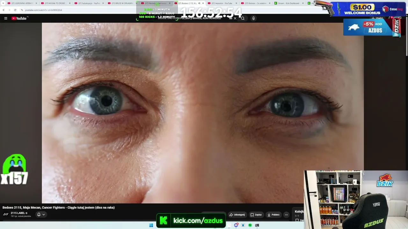
Task: Close the MUSIAŁ TO ZROBIĆ tab
Action: pyautogui.click(x=70, y=3)
